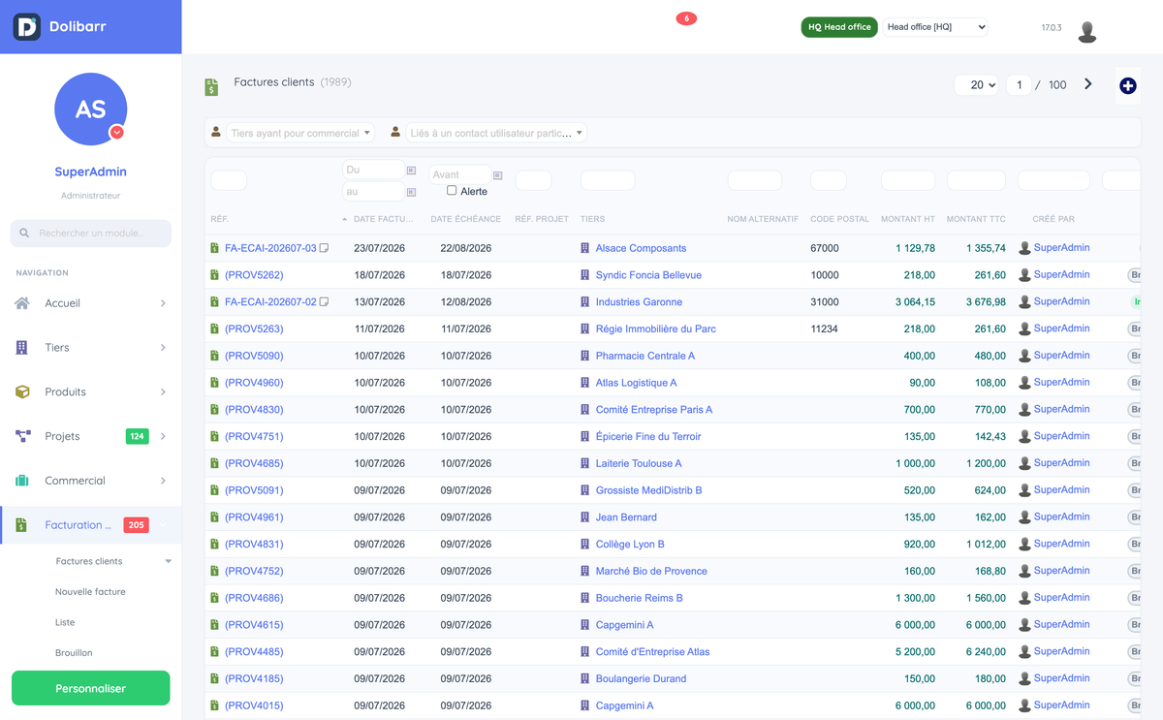Click invoice icon beside (PROV4960)

214,383
